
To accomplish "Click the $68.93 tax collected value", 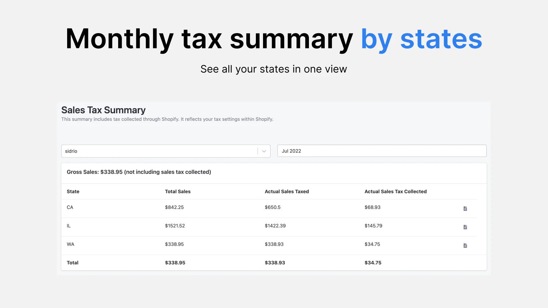I will point(372,207).
